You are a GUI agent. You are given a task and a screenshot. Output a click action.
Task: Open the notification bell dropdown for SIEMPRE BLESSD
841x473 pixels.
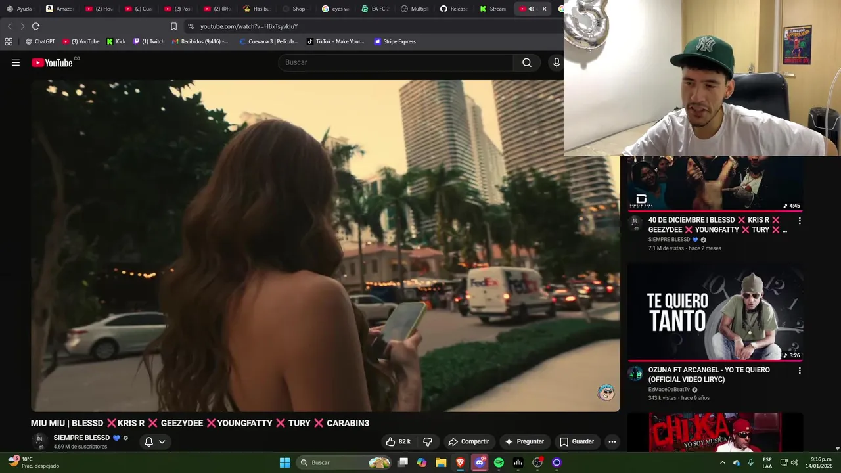pyautogui.click(x=155, y=441)
